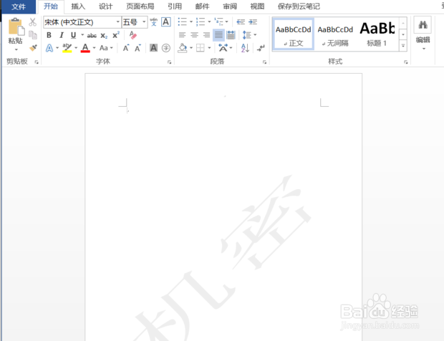444x341 pixels.
Task: Open the font size dropdown
Action: (144, 21)
